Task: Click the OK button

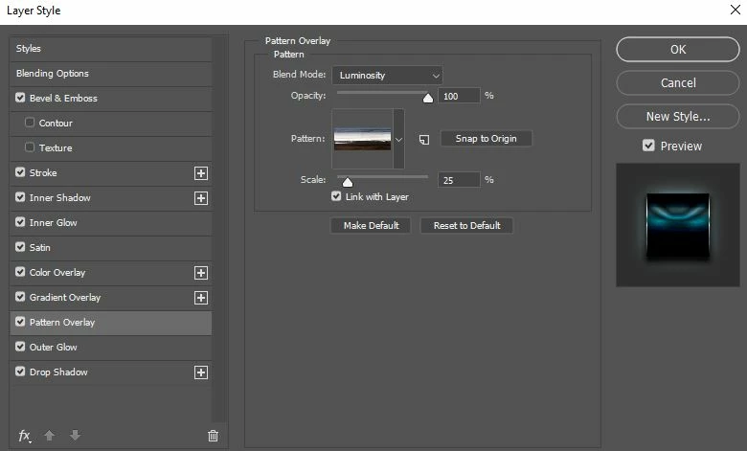Action: [678, 50]
